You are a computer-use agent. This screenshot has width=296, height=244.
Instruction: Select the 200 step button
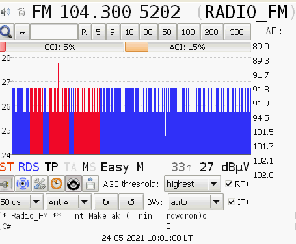tap(211, 32)
